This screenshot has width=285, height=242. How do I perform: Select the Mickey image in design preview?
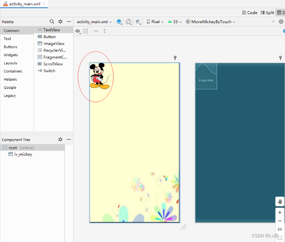tap(100, 76)
